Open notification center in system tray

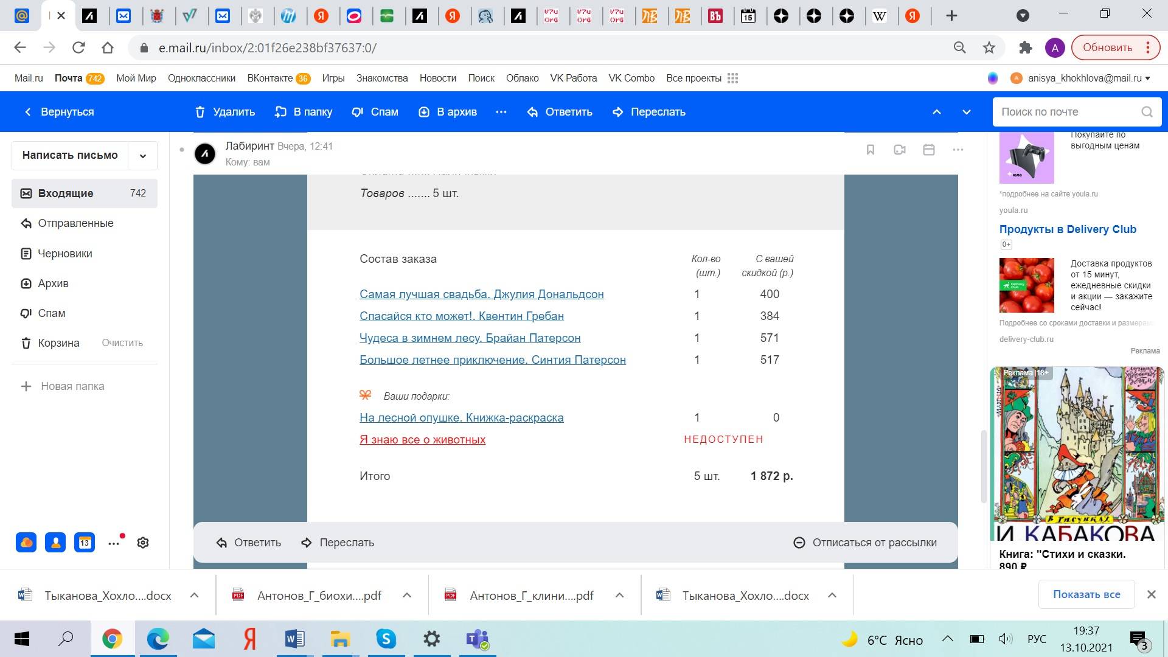pyautogui.click(x=1138, y=639)
